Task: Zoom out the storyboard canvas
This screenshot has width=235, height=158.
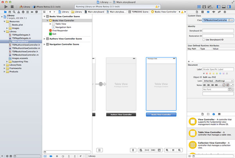Action: pyautogui.click(x=167, y=150)
